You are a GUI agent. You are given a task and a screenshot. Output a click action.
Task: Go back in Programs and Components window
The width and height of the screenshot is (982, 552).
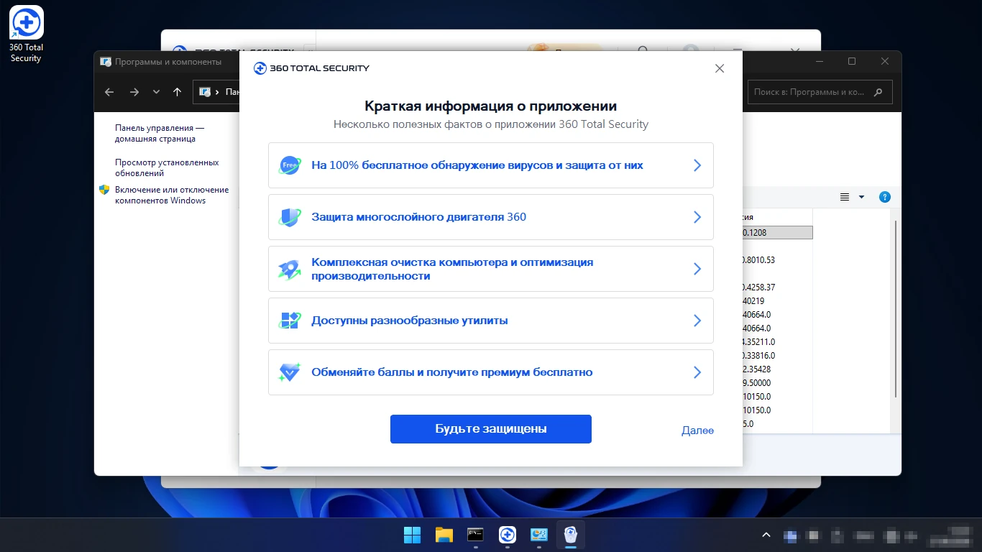(109, 92)
